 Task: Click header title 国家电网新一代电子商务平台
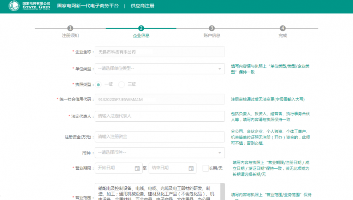tap(88, 6)
